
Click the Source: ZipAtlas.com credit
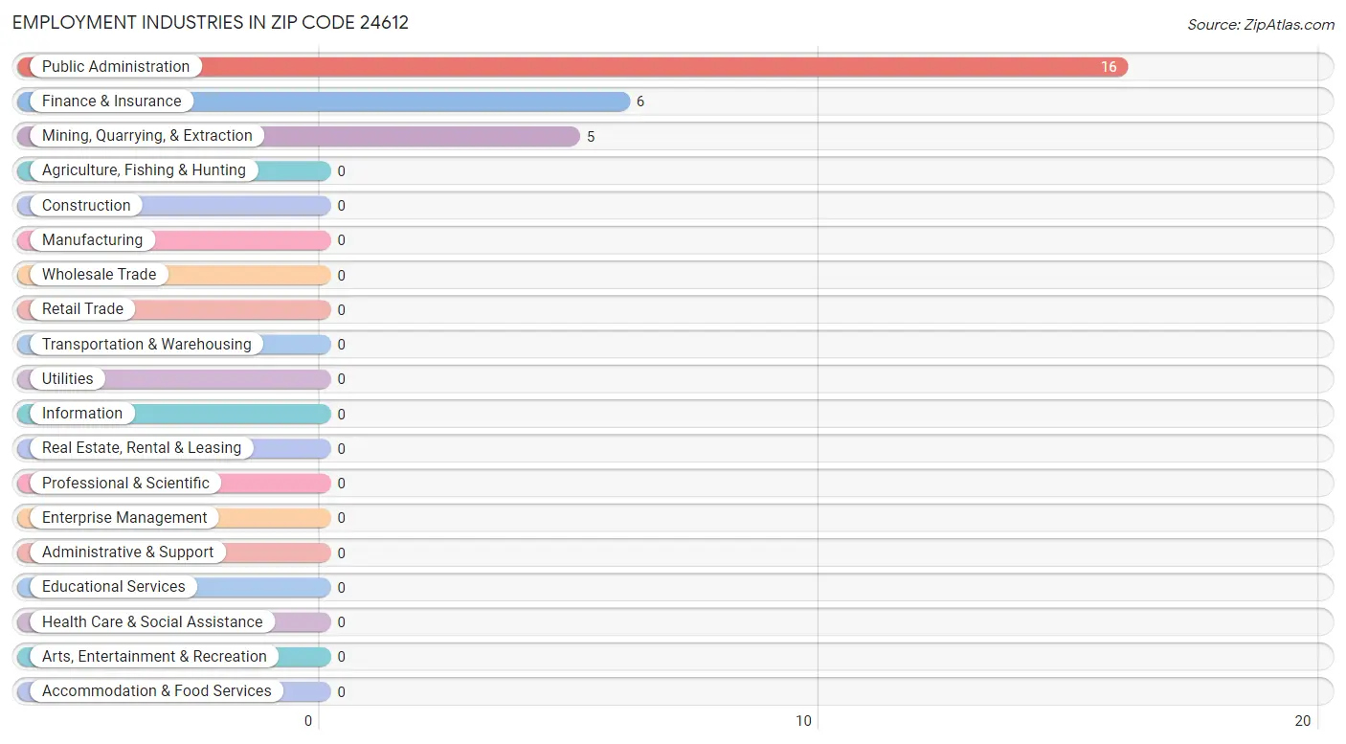1261,25
